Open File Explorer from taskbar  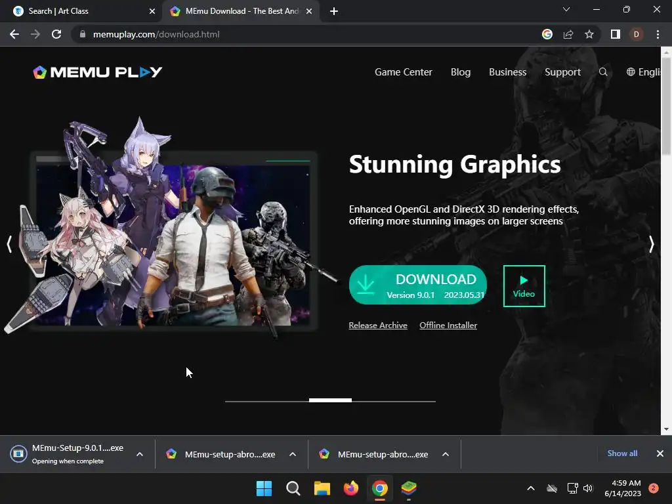[322, 488]
